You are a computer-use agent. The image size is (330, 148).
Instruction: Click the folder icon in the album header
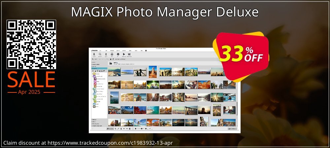pos(111,63)
